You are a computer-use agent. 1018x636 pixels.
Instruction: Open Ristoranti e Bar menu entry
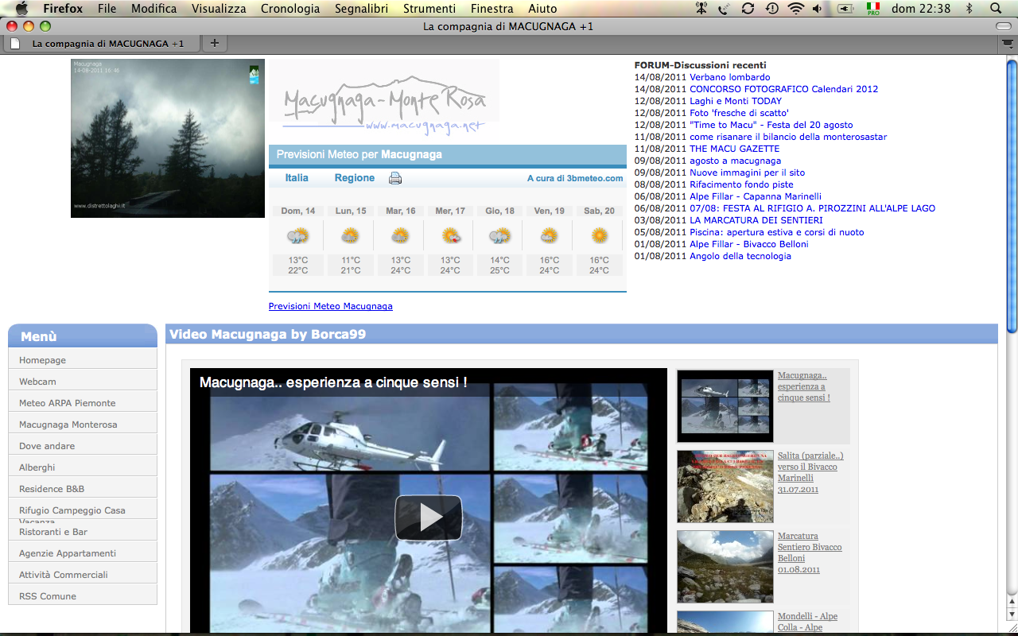coord(83,532)
